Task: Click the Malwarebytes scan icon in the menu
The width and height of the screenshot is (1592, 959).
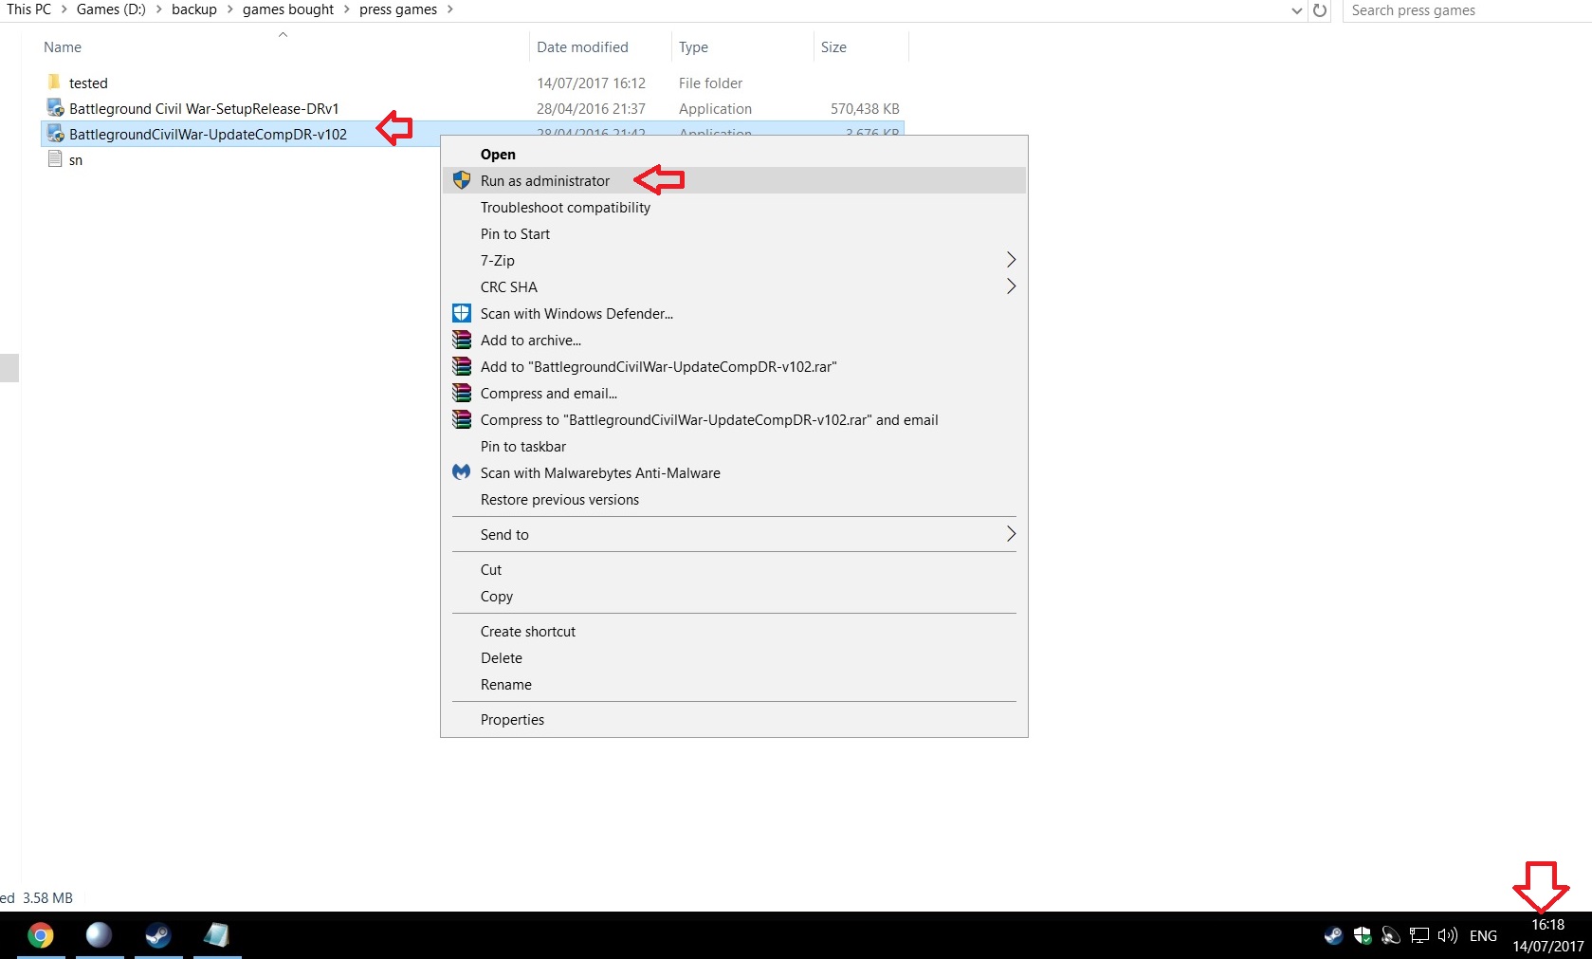Action: (x=462, y=472)
